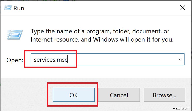The width and height of the screenshot is (192, 111).
Task: Cancel the Run dialog
Action: pos(119,95)
